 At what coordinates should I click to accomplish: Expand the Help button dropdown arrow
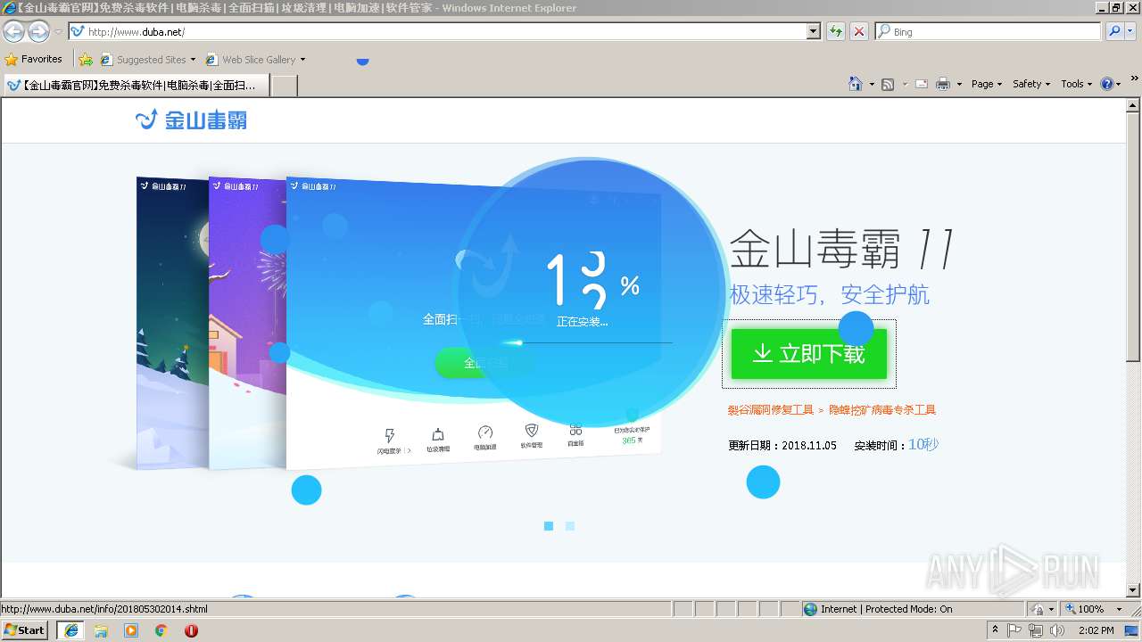(1119, 84)
